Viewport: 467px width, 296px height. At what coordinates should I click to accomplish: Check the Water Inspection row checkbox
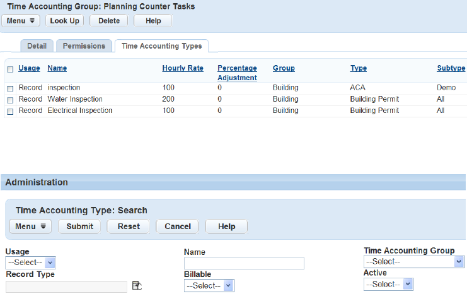tap(10, 100)
